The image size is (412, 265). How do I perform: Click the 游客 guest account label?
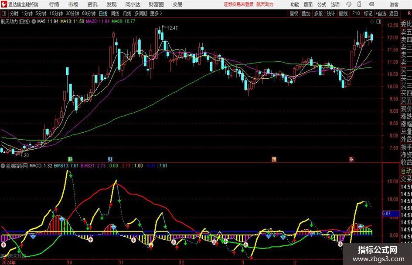pyautogui.click(x=394, y=4)
